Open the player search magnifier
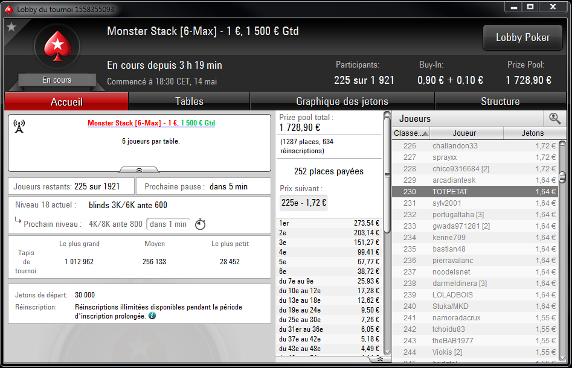Viewport: 572px width, 368px height. point(554,118)
